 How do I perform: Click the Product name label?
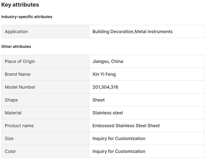pos(19,126)
